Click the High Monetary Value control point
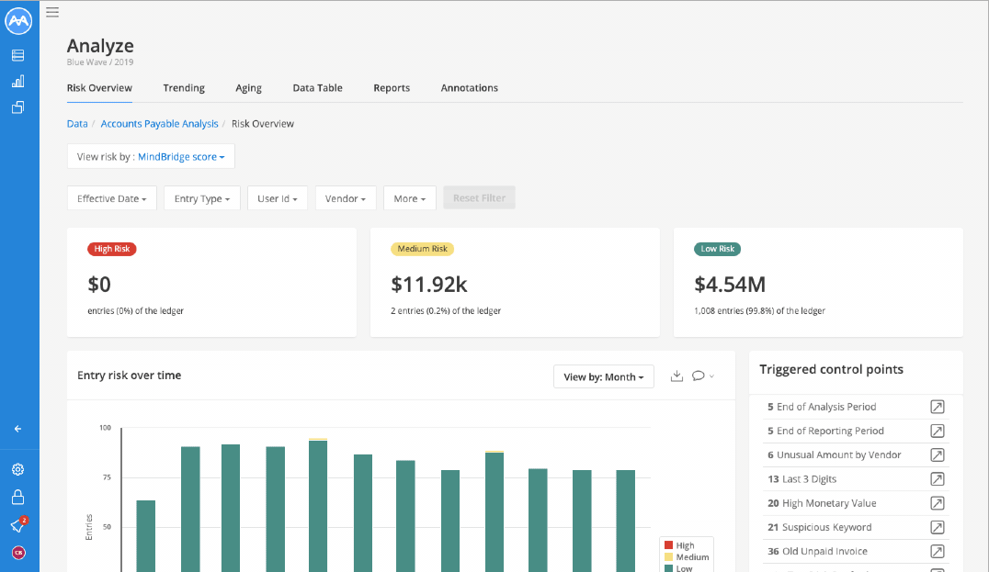This screenshot has height=572, width=989. coord(829,503)
